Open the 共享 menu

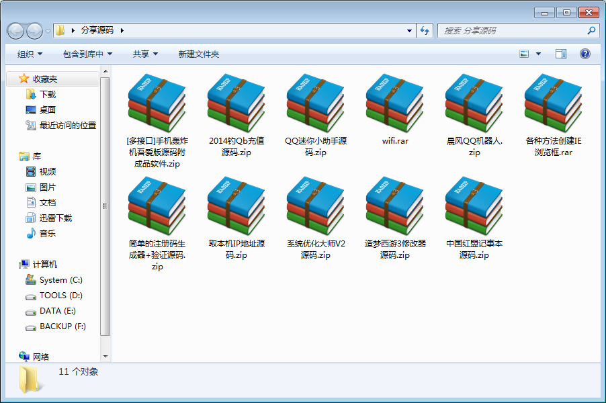(145, 54)
